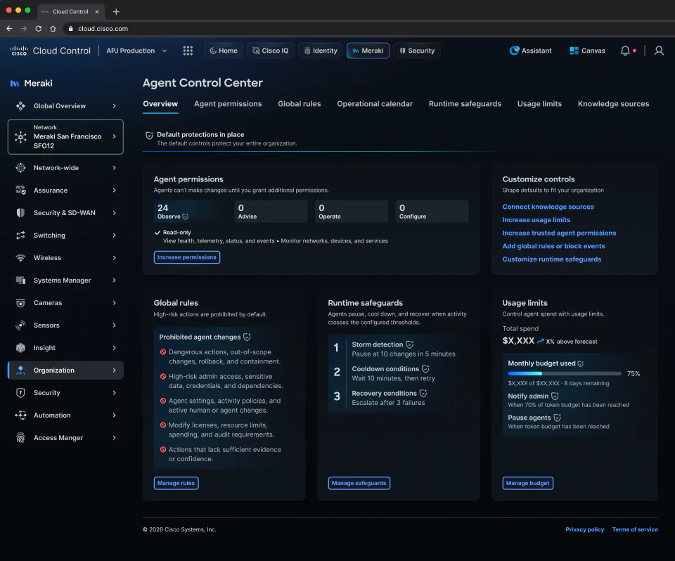
Task: Click the Systems Manager devices icon
Action: click(x=20, y=280)
